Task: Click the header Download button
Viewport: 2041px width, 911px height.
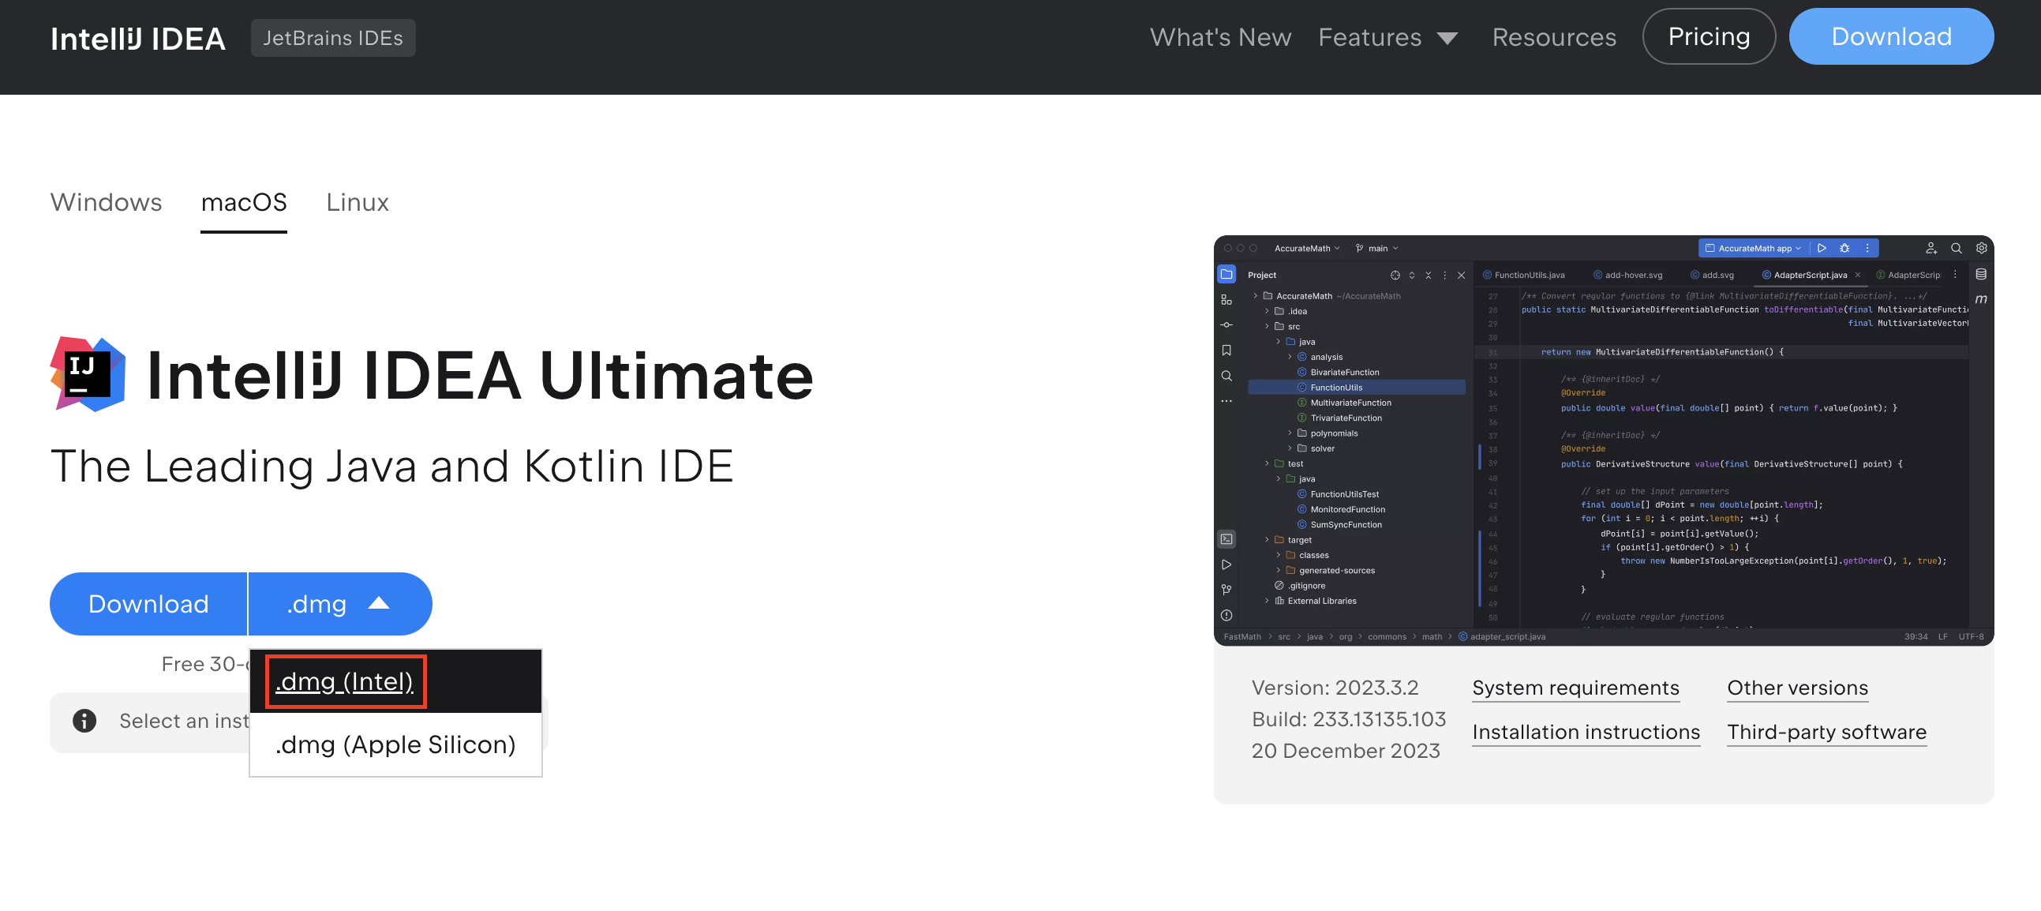Action: 1891,36
